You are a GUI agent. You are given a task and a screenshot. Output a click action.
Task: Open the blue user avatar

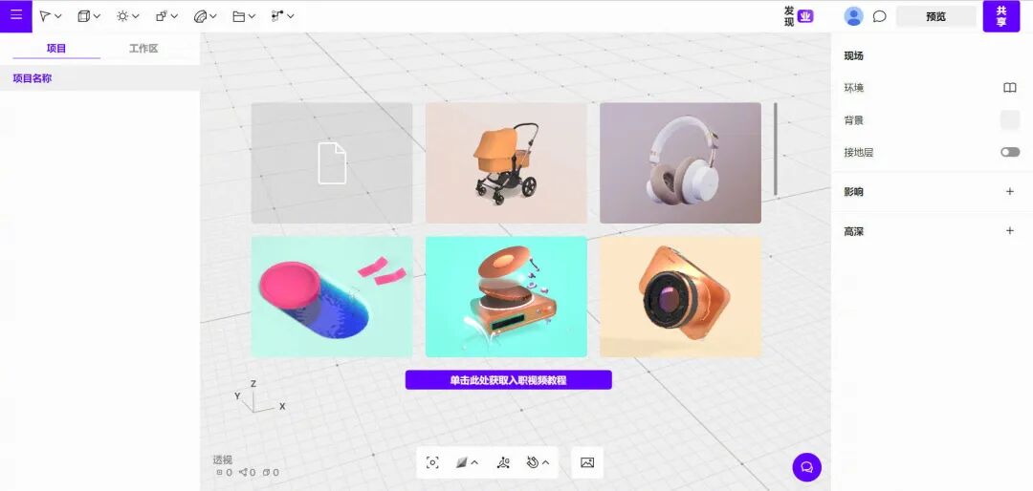854,16
